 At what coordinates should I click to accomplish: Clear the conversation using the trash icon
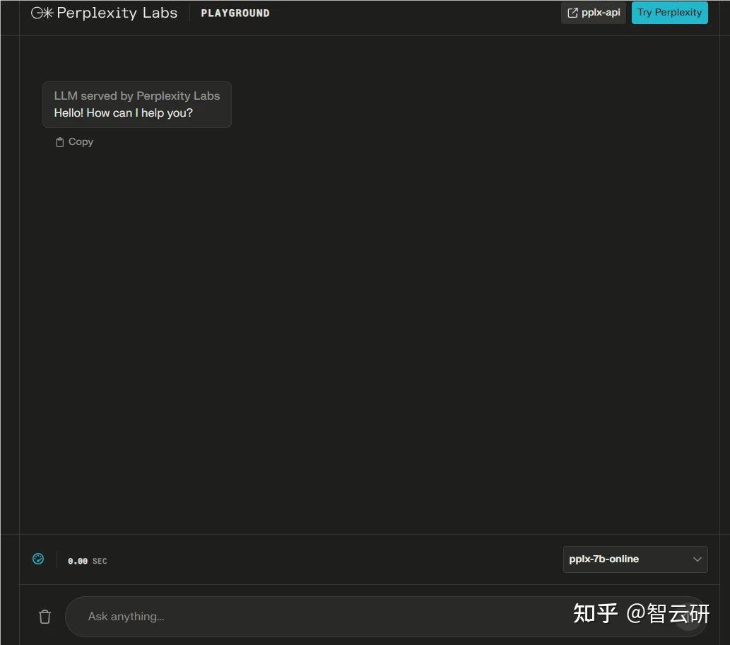(x=45, y=616)
